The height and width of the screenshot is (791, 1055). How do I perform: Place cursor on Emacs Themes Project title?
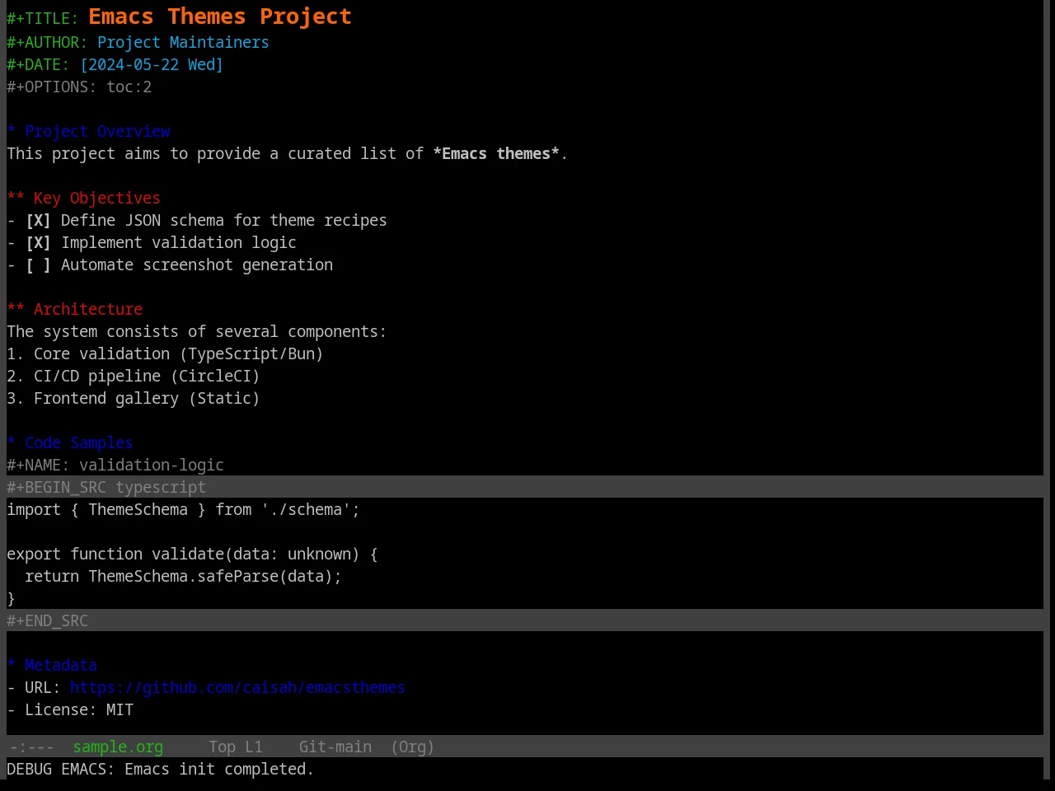tap(220, 16)
